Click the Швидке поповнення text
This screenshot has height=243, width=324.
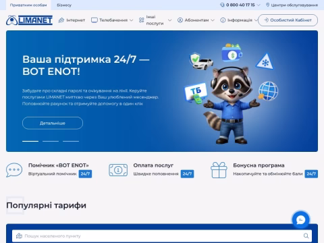click(156, 174)
